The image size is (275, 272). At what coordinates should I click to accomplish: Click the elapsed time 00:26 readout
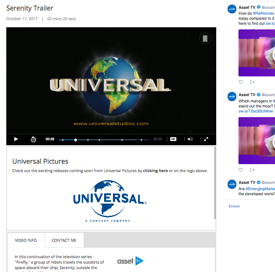pos(50,139)
